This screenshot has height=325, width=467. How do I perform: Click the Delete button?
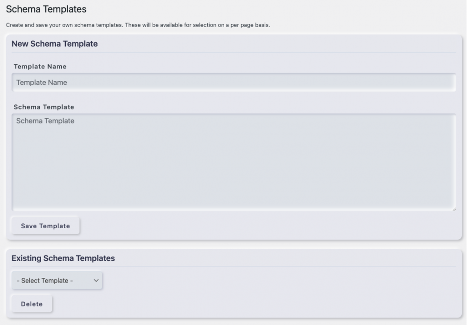(32, 304)
